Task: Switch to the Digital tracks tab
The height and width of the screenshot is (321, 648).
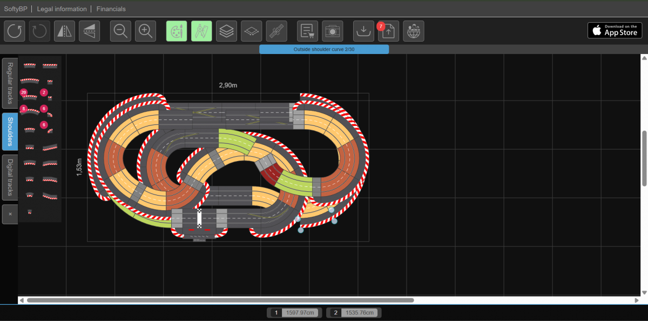Action: [10, 178]
